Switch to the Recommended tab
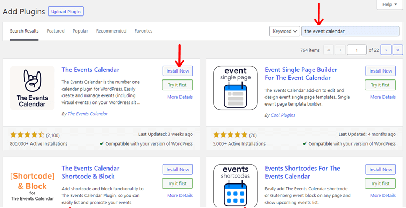 click(x=111, y=31)
